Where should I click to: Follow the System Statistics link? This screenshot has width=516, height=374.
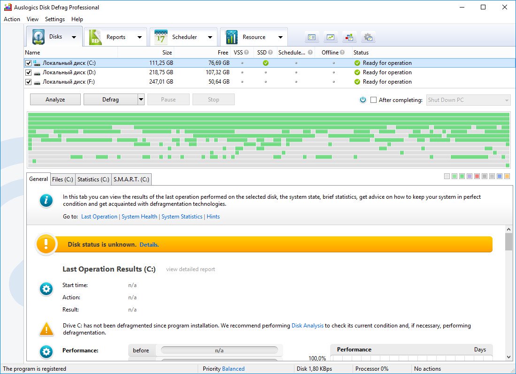coord(182,217)
